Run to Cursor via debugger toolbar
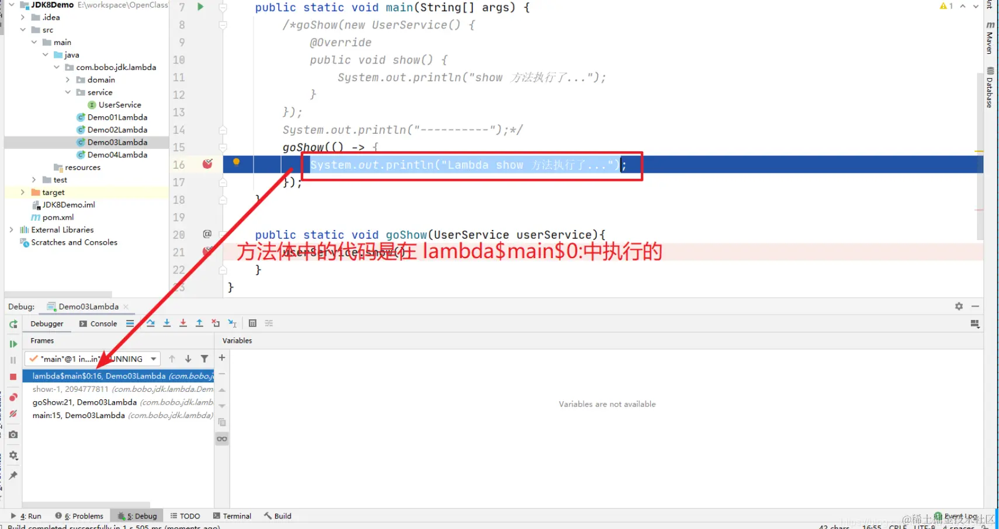This screenshot has height=529, width=999. 233,323
